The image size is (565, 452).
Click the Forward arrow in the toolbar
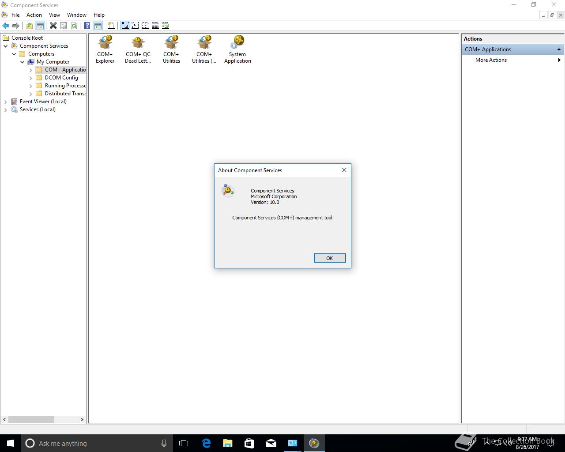[16, 26]
